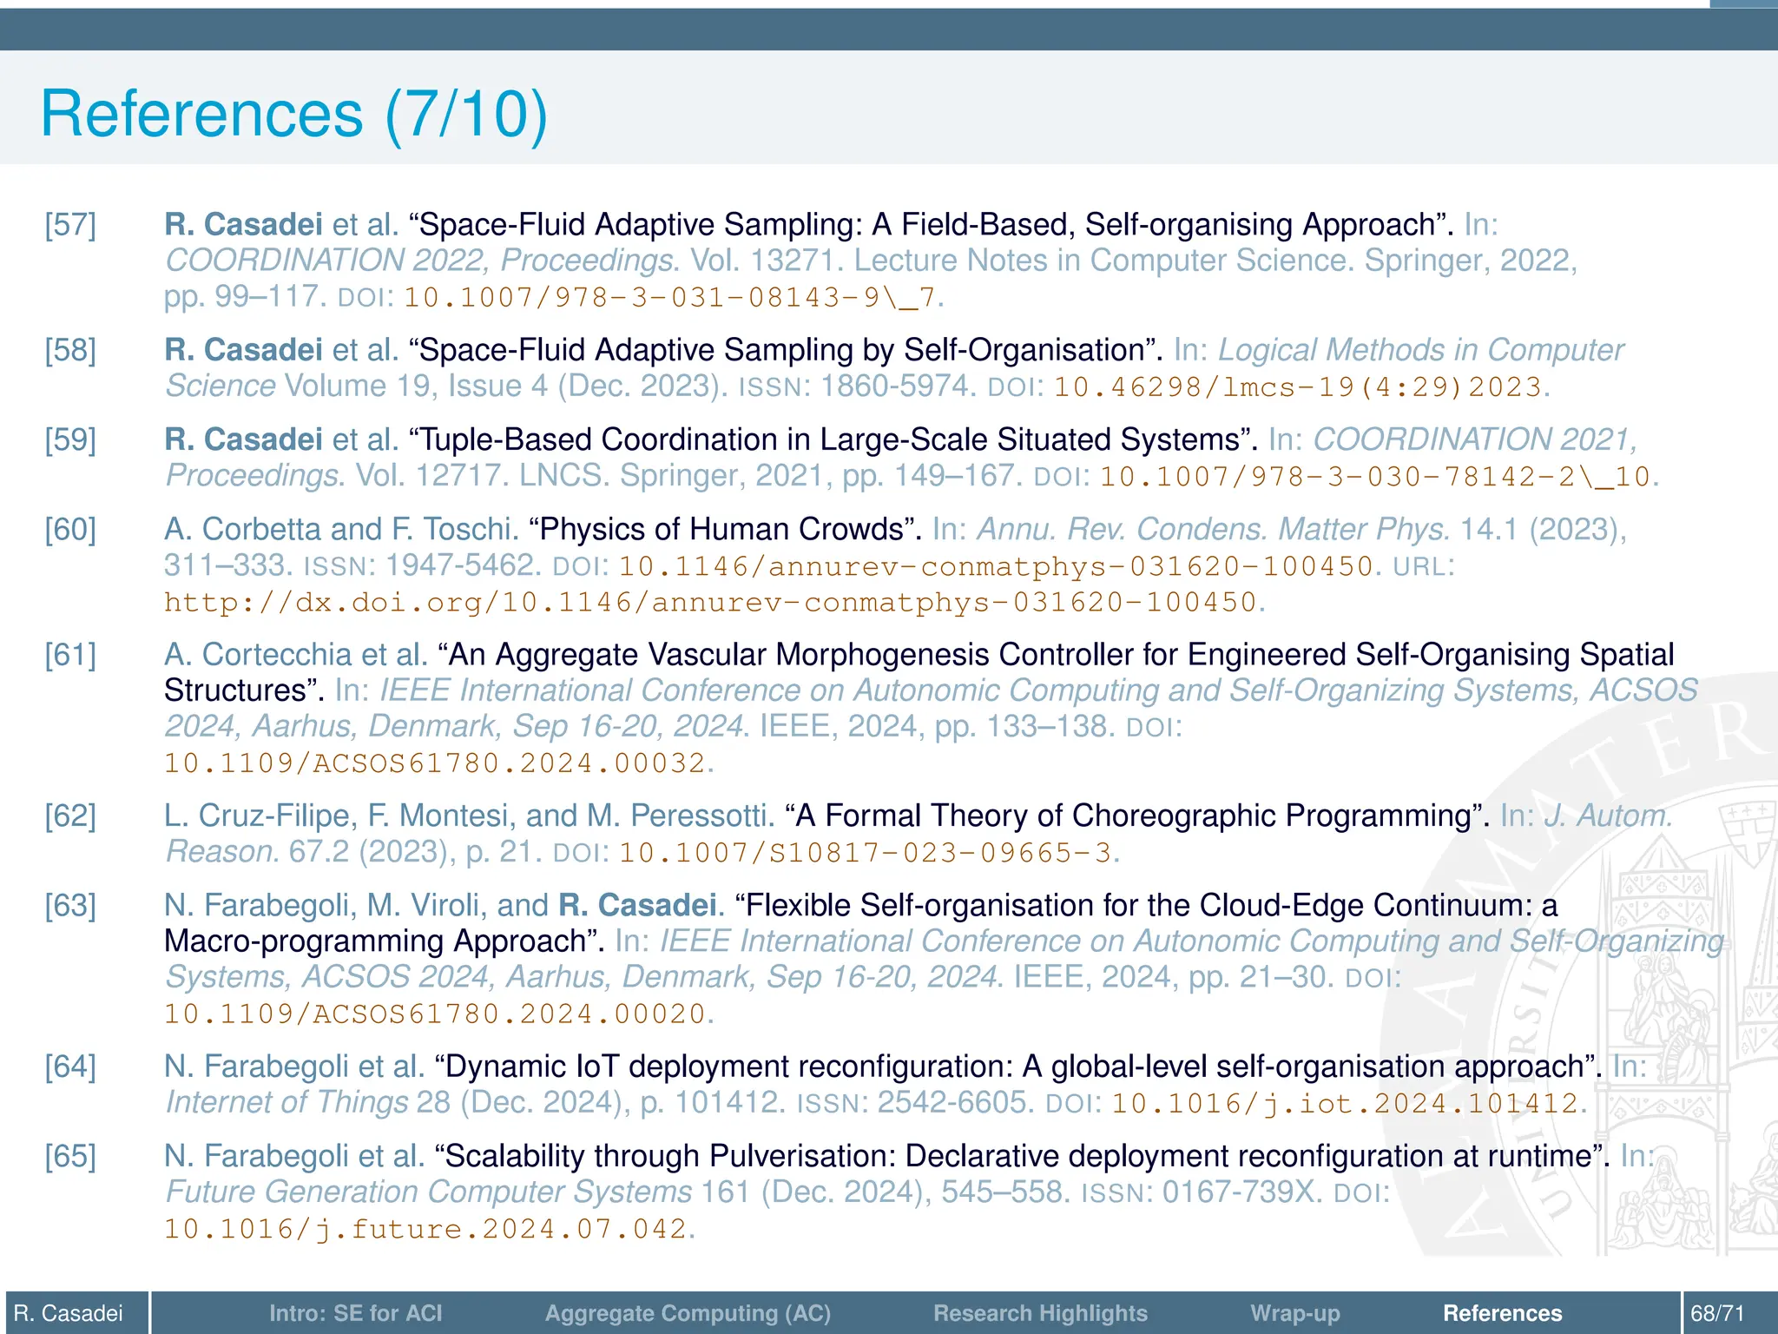Open DOI link 10.1007/S10817-023-09665-3

pyautogui.click(x=865, y=852)
